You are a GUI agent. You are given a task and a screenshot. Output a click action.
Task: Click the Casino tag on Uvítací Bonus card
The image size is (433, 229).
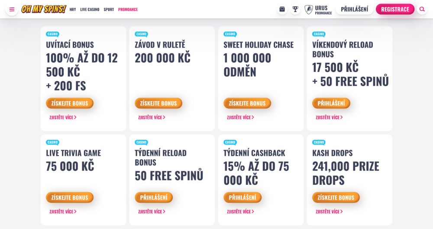52,34
